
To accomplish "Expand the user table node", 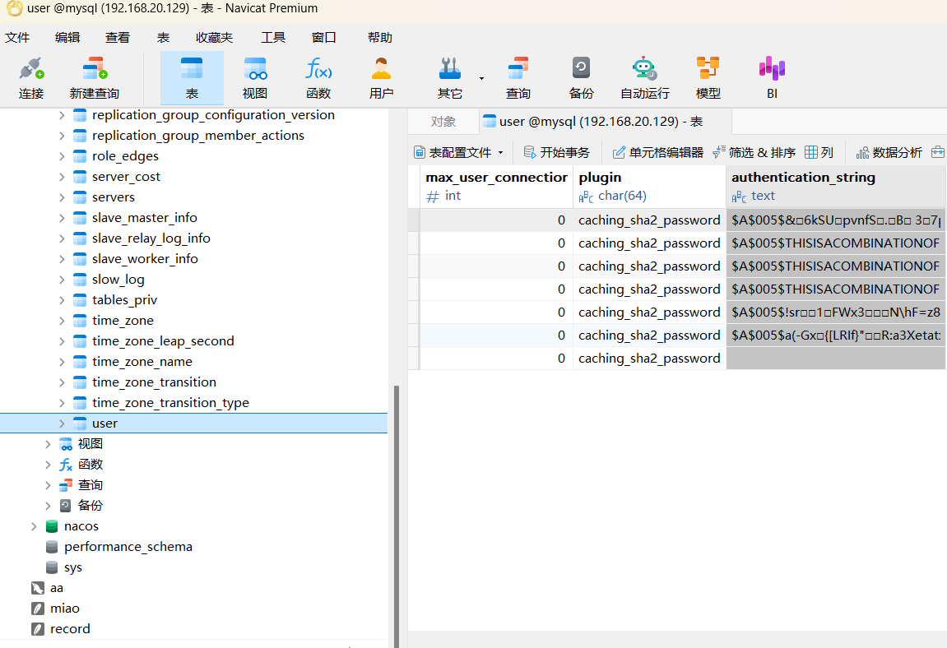I will coord(62,424).
